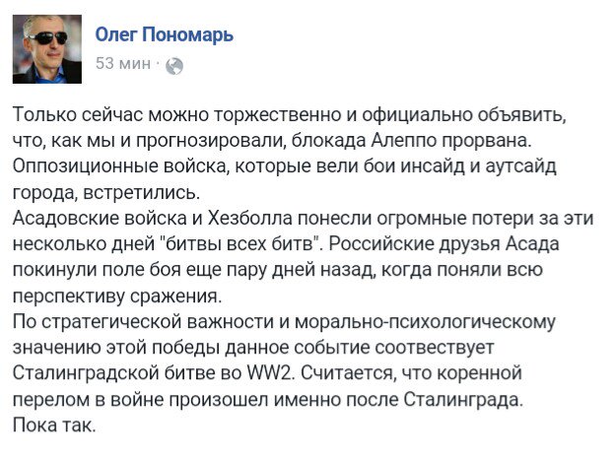Click the word "Асадовские" in the post
612x459 pixels.
coord(66,219)
